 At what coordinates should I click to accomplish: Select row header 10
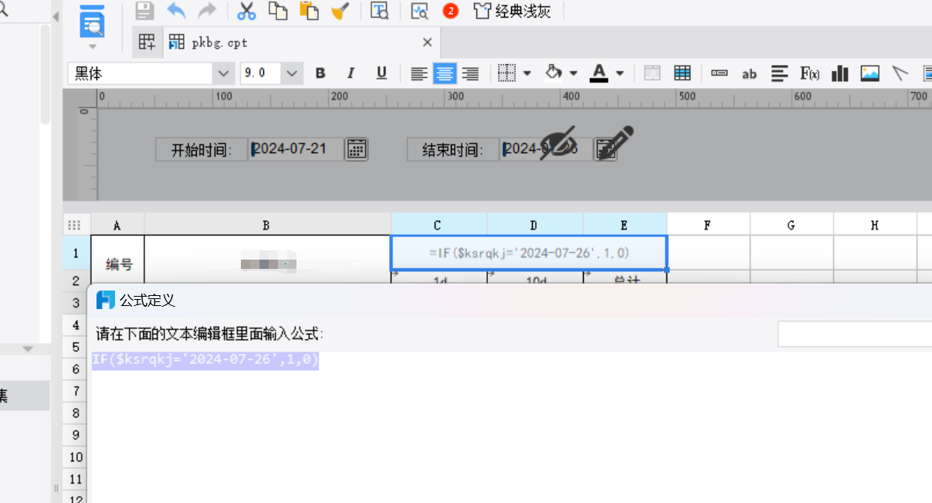click(x=76, y=457)
